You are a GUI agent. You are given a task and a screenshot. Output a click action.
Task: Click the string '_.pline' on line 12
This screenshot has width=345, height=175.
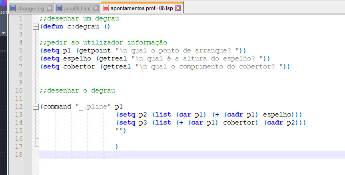pyautogui.click(x=93, y=107)
